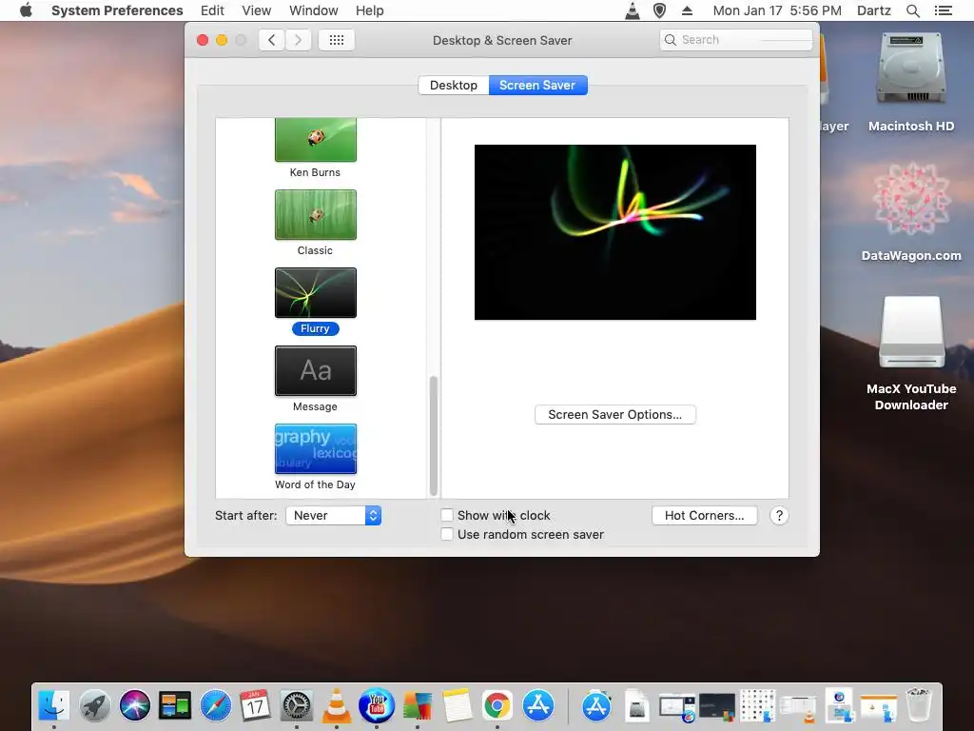Open Applications folder stack in Dock
Image resolution: width=974 pixels, height=731 pixels.
pyautogui.click(x=596, y=705)
